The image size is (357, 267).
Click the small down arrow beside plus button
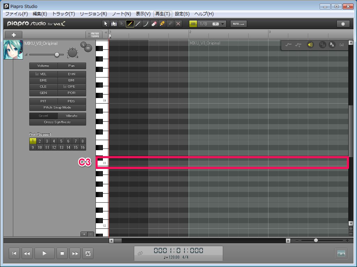(91, 234)
